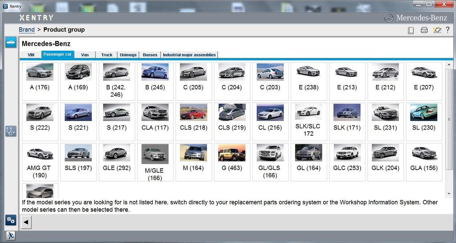
Task: Choose the E (212) model series
Action: (385, 81)
